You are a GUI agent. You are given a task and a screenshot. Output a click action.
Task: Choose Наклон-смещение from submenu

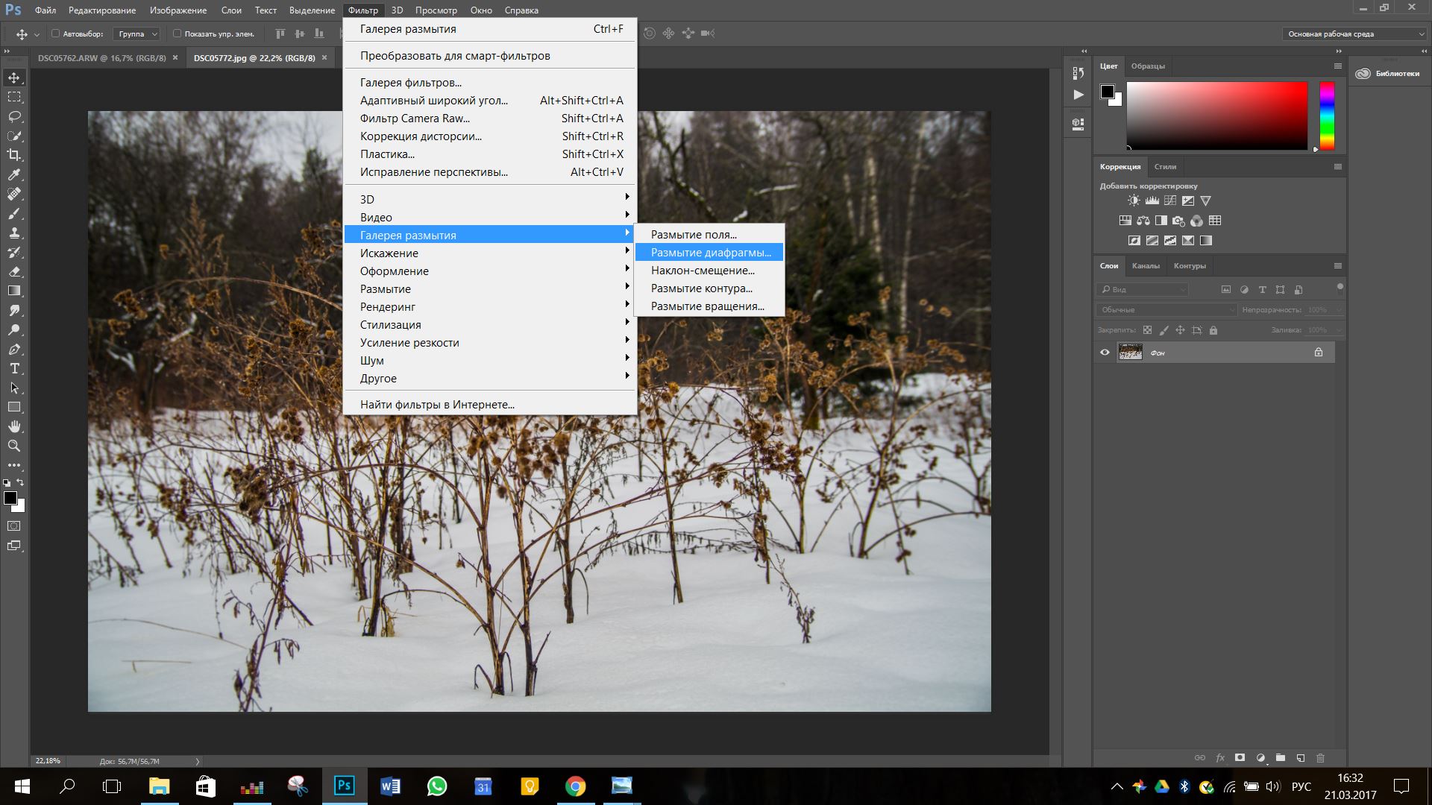pyautogui.click(x=709, y=271)
